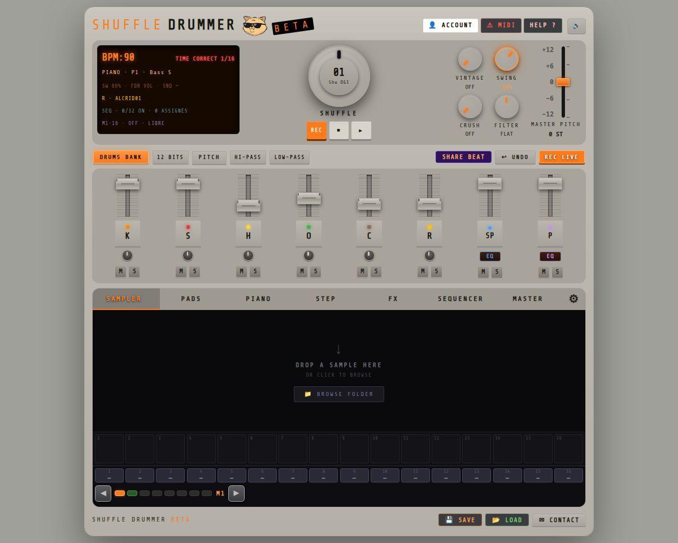678x543 pixels.
Task: Click SHARE BEAT button
Action: coord(463,157)
